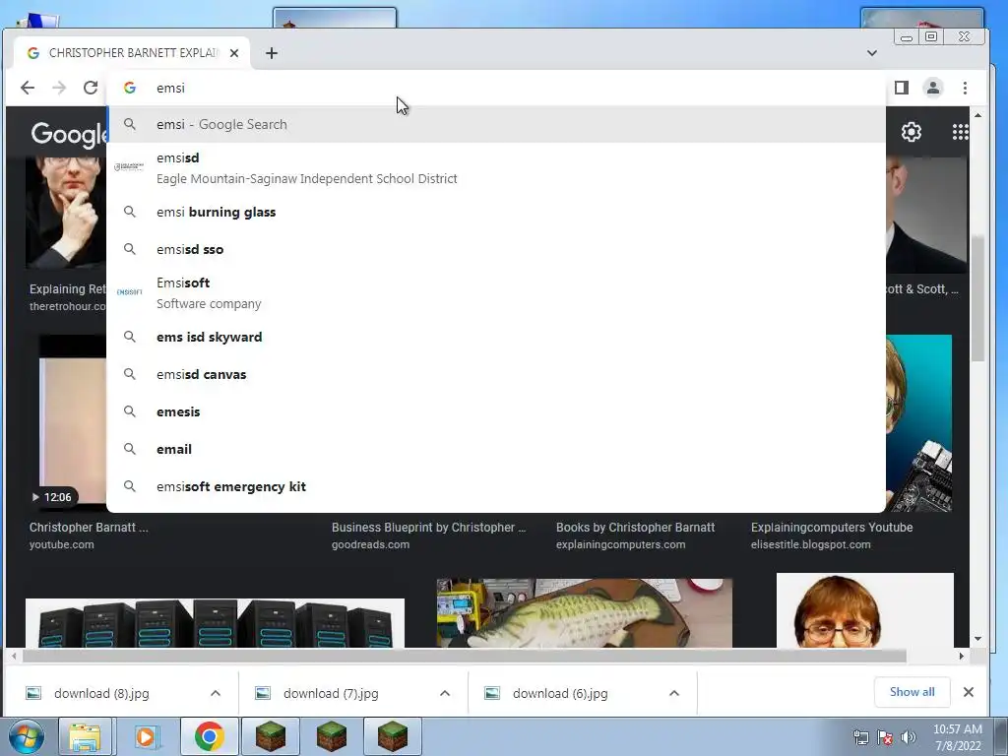Expand options for download (6).jpg

pyautogui.click(x=674, y=693)
